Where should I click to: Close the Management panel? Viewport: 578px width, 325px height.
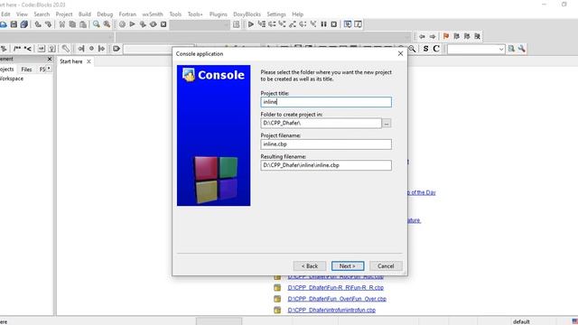(50, 59)
